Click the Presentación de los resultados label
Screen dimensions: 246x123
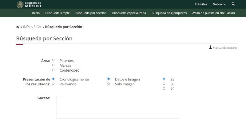[37, 82]
